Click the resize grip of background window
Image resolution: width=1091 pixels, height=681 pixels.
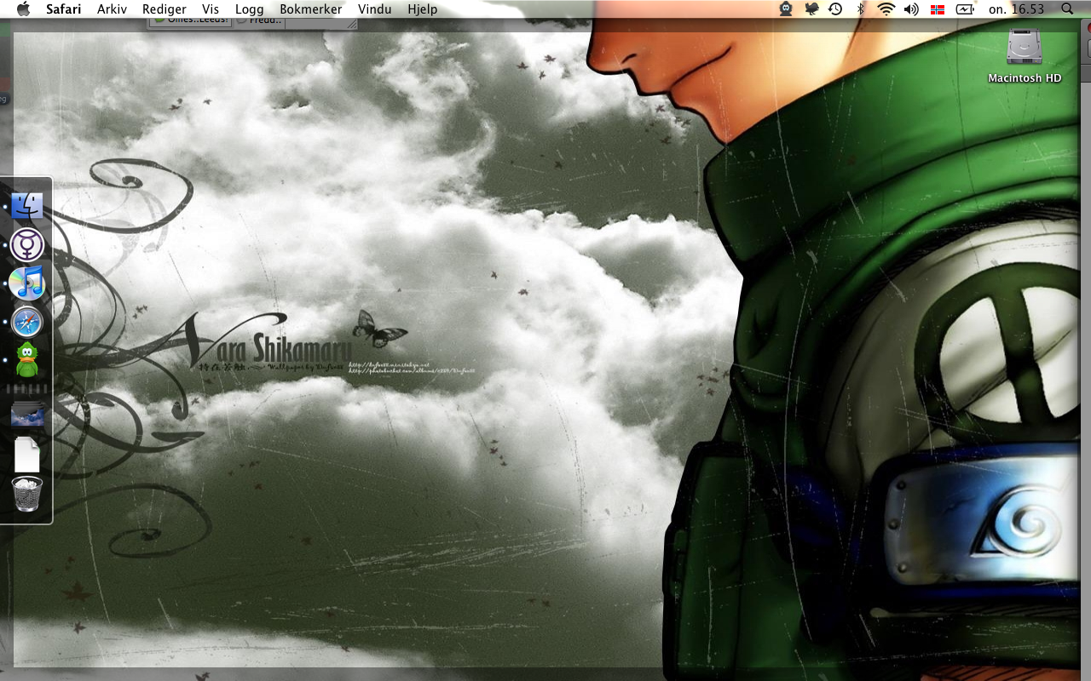[351, 24]
